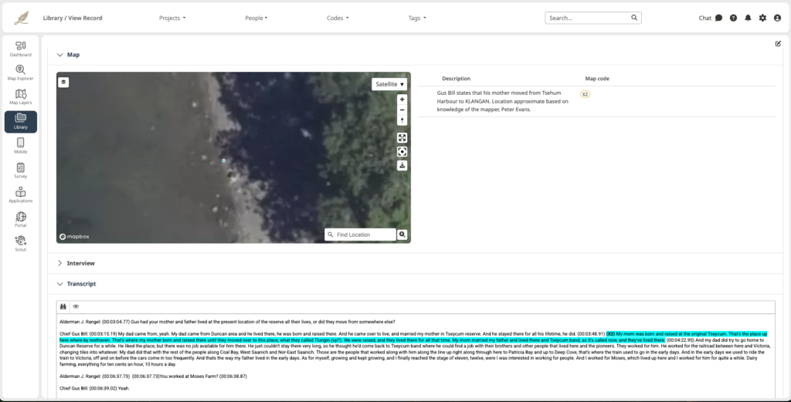Viewport: 791px width, 402px height.
Task: Open the Projects dropdown menu
Action: pyautogui.click(x=172, y=19)
